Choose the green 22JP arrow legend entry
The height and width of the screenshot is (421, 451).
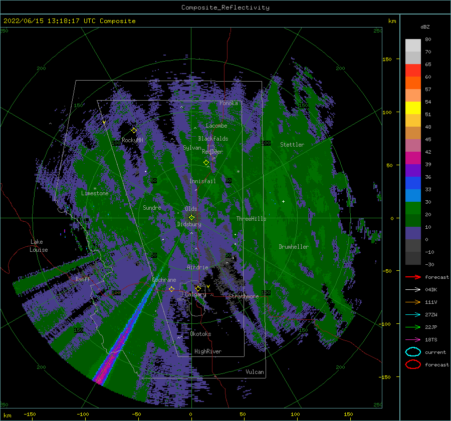[x=413, y=327]
